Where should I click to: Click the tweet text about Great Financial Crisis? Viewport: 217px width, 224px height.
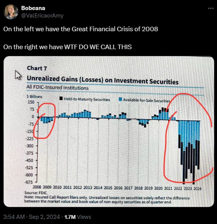tap(81, 29)
